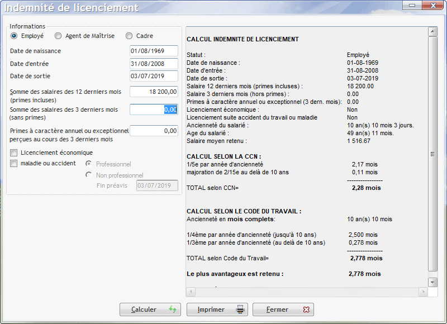Select the Agent de Maîtrise option
The height and width of the screenshot is (324, 447).
tap(58, 36)
